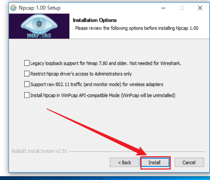Click the 'Please review the following options' subtitle
210x180 pixels.
coord(137,28)
